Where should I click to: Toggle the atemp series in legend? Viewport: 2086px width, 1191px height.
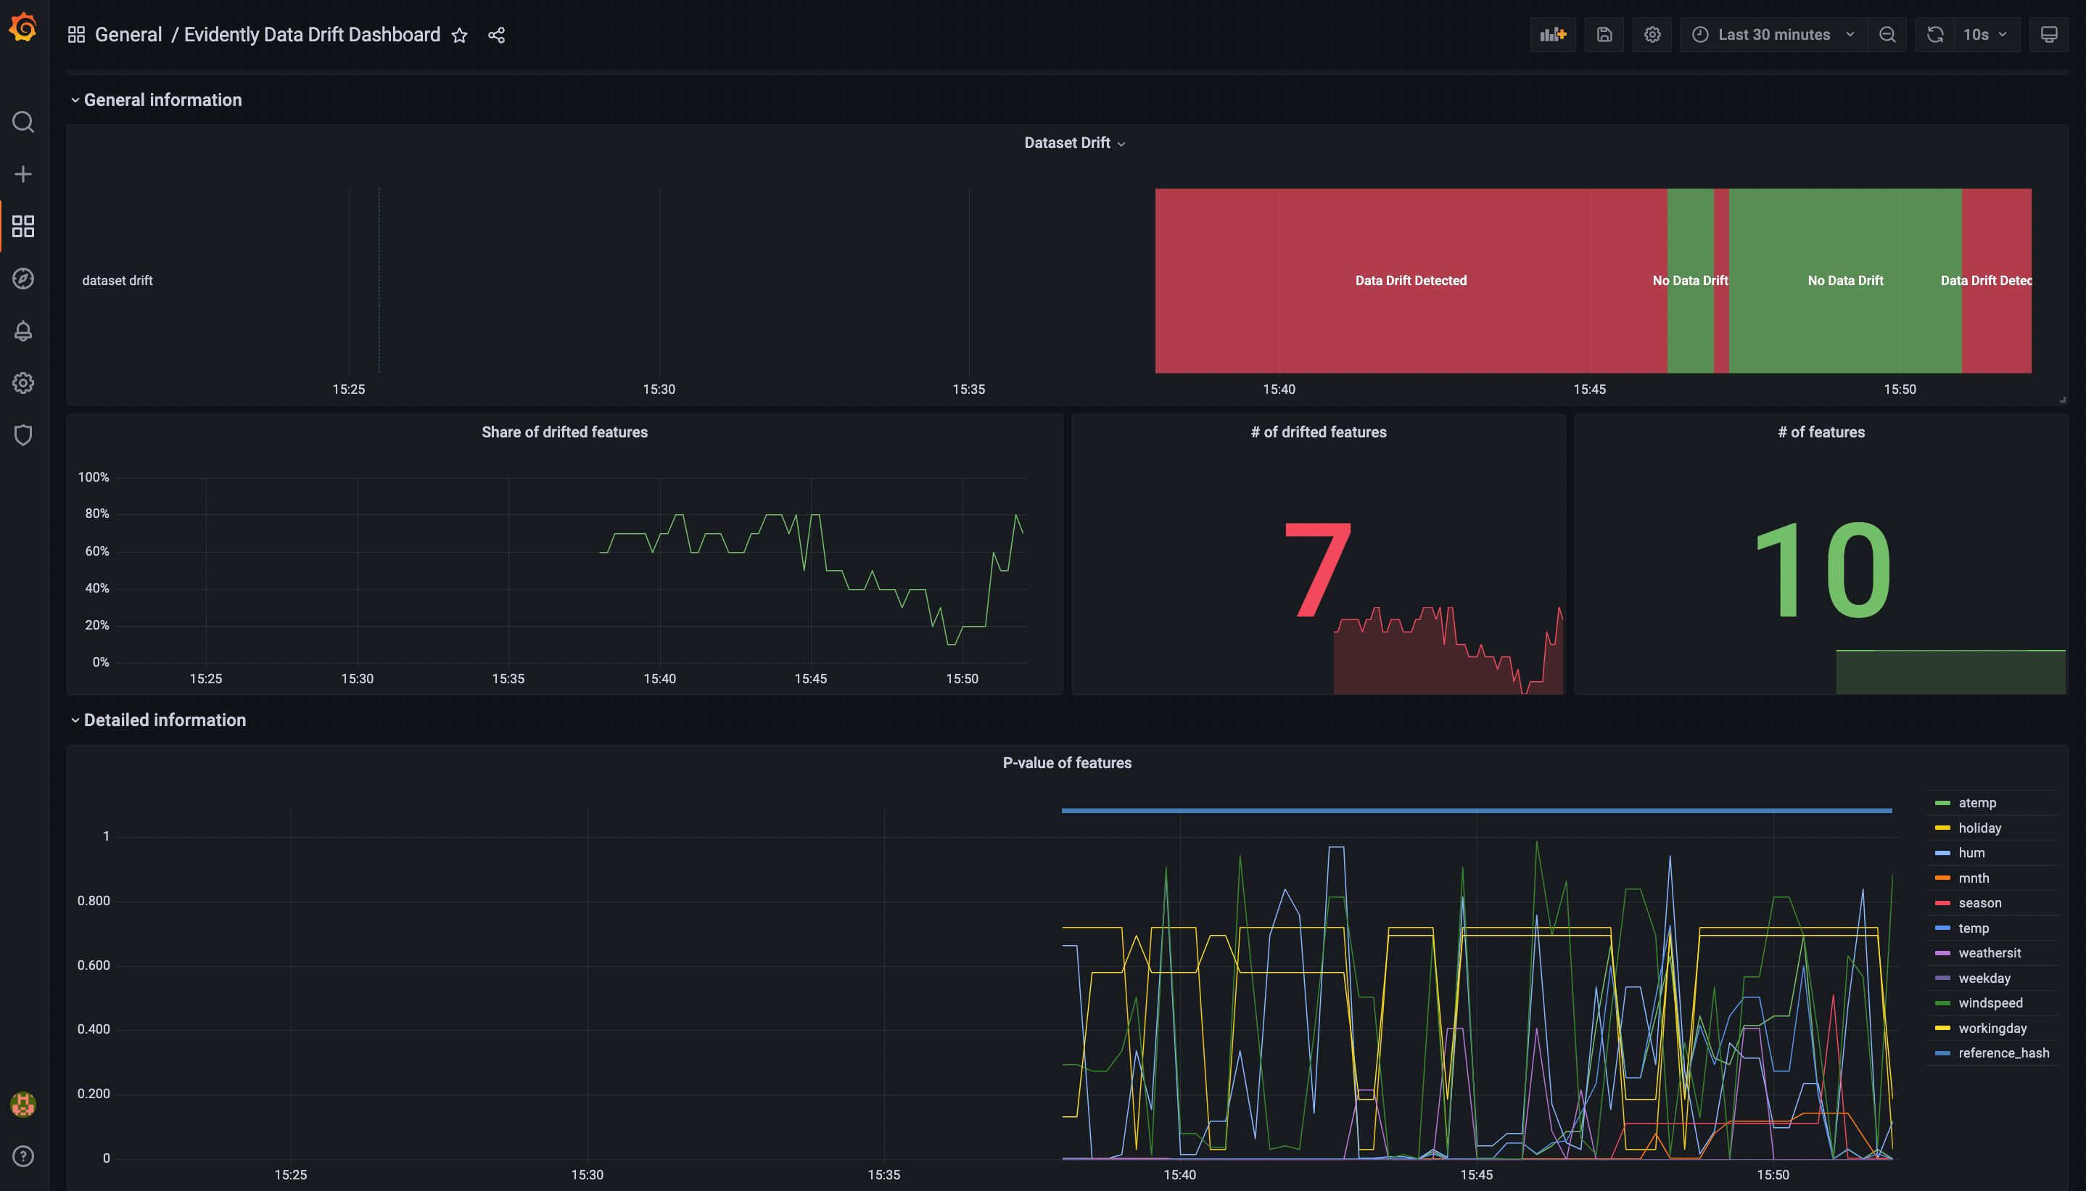(1976, 802)
